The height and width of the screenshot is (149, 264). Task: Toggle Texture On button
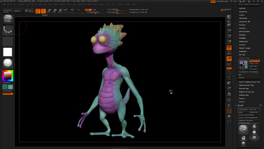click(x=254, y=61)
